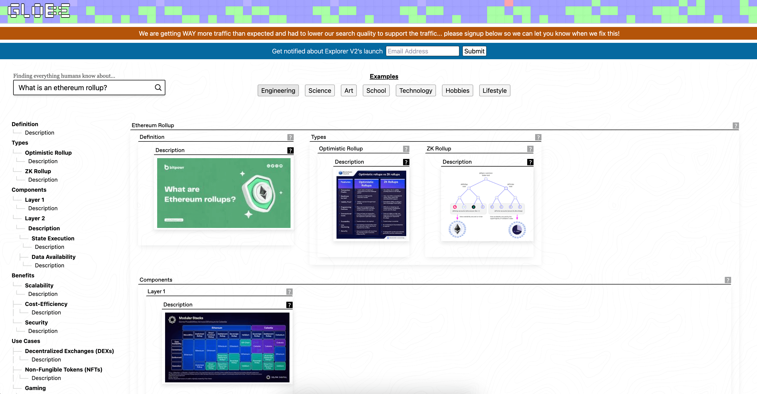Image resolution: width=757 pixels, height=394 pixels.
Task: Open the "What are Ethereum rollups?" thumbnail
Action: coord(224,193)
